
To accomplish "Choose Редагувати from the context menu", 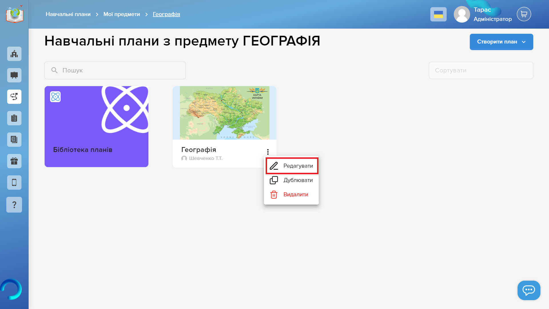I will [x=292, y=166].
